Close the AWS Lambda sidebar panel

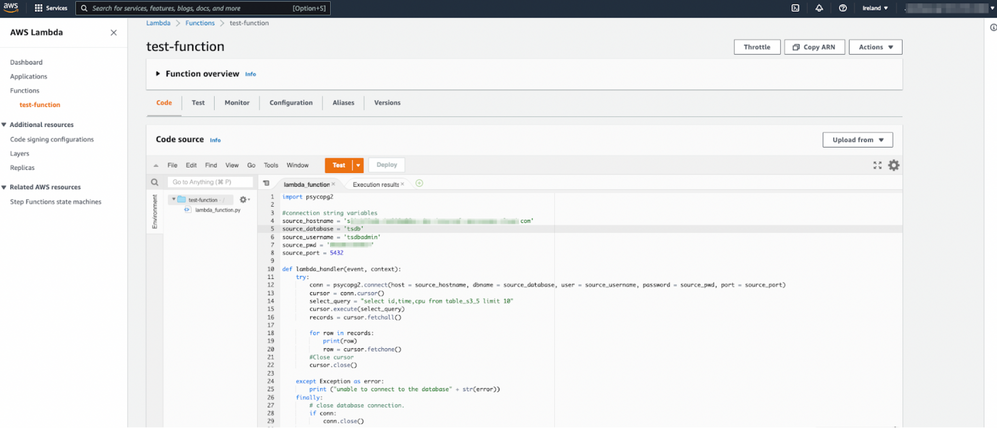114,32
